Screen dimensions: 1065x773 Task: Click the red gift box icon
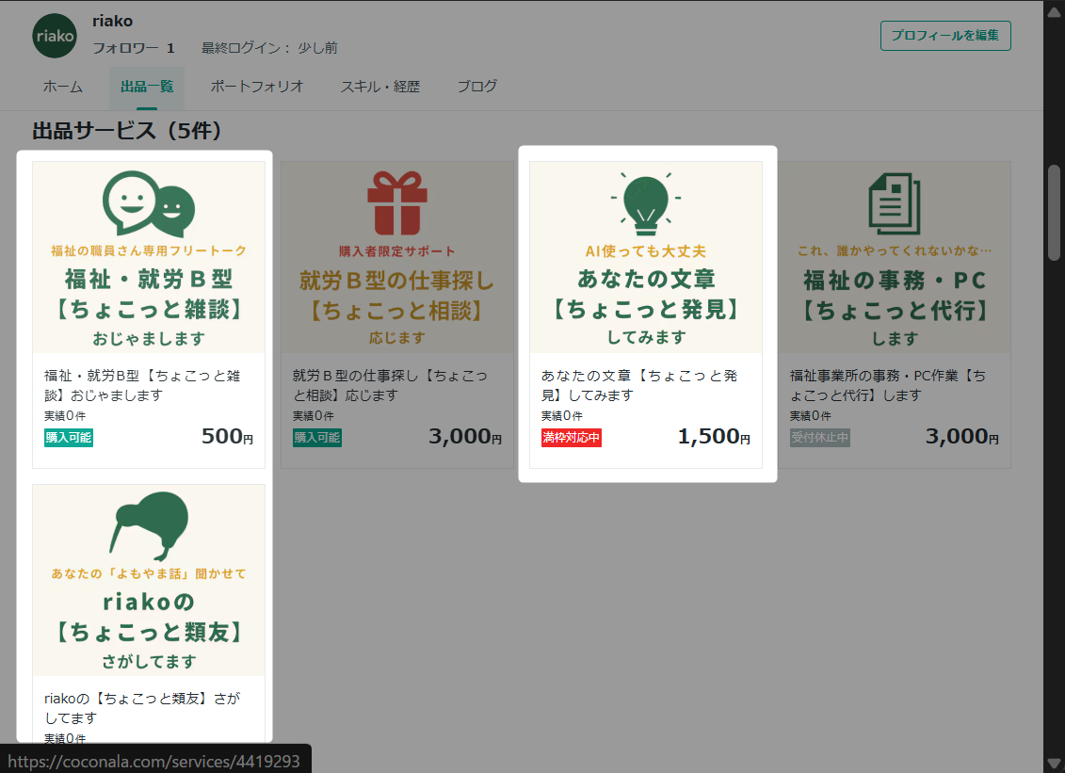(397, 203)
